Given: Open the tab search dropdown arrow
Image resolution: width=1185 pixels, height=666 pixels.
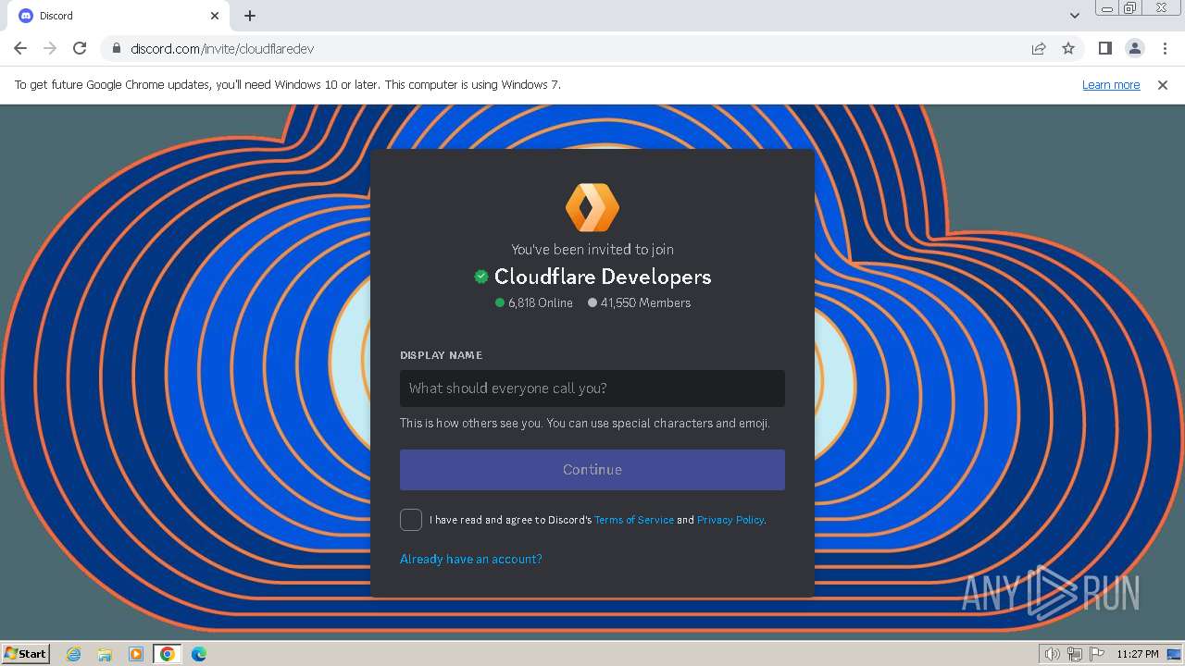Looking at the screenshot, I should pyautogui.click(x=1074, y=16).
